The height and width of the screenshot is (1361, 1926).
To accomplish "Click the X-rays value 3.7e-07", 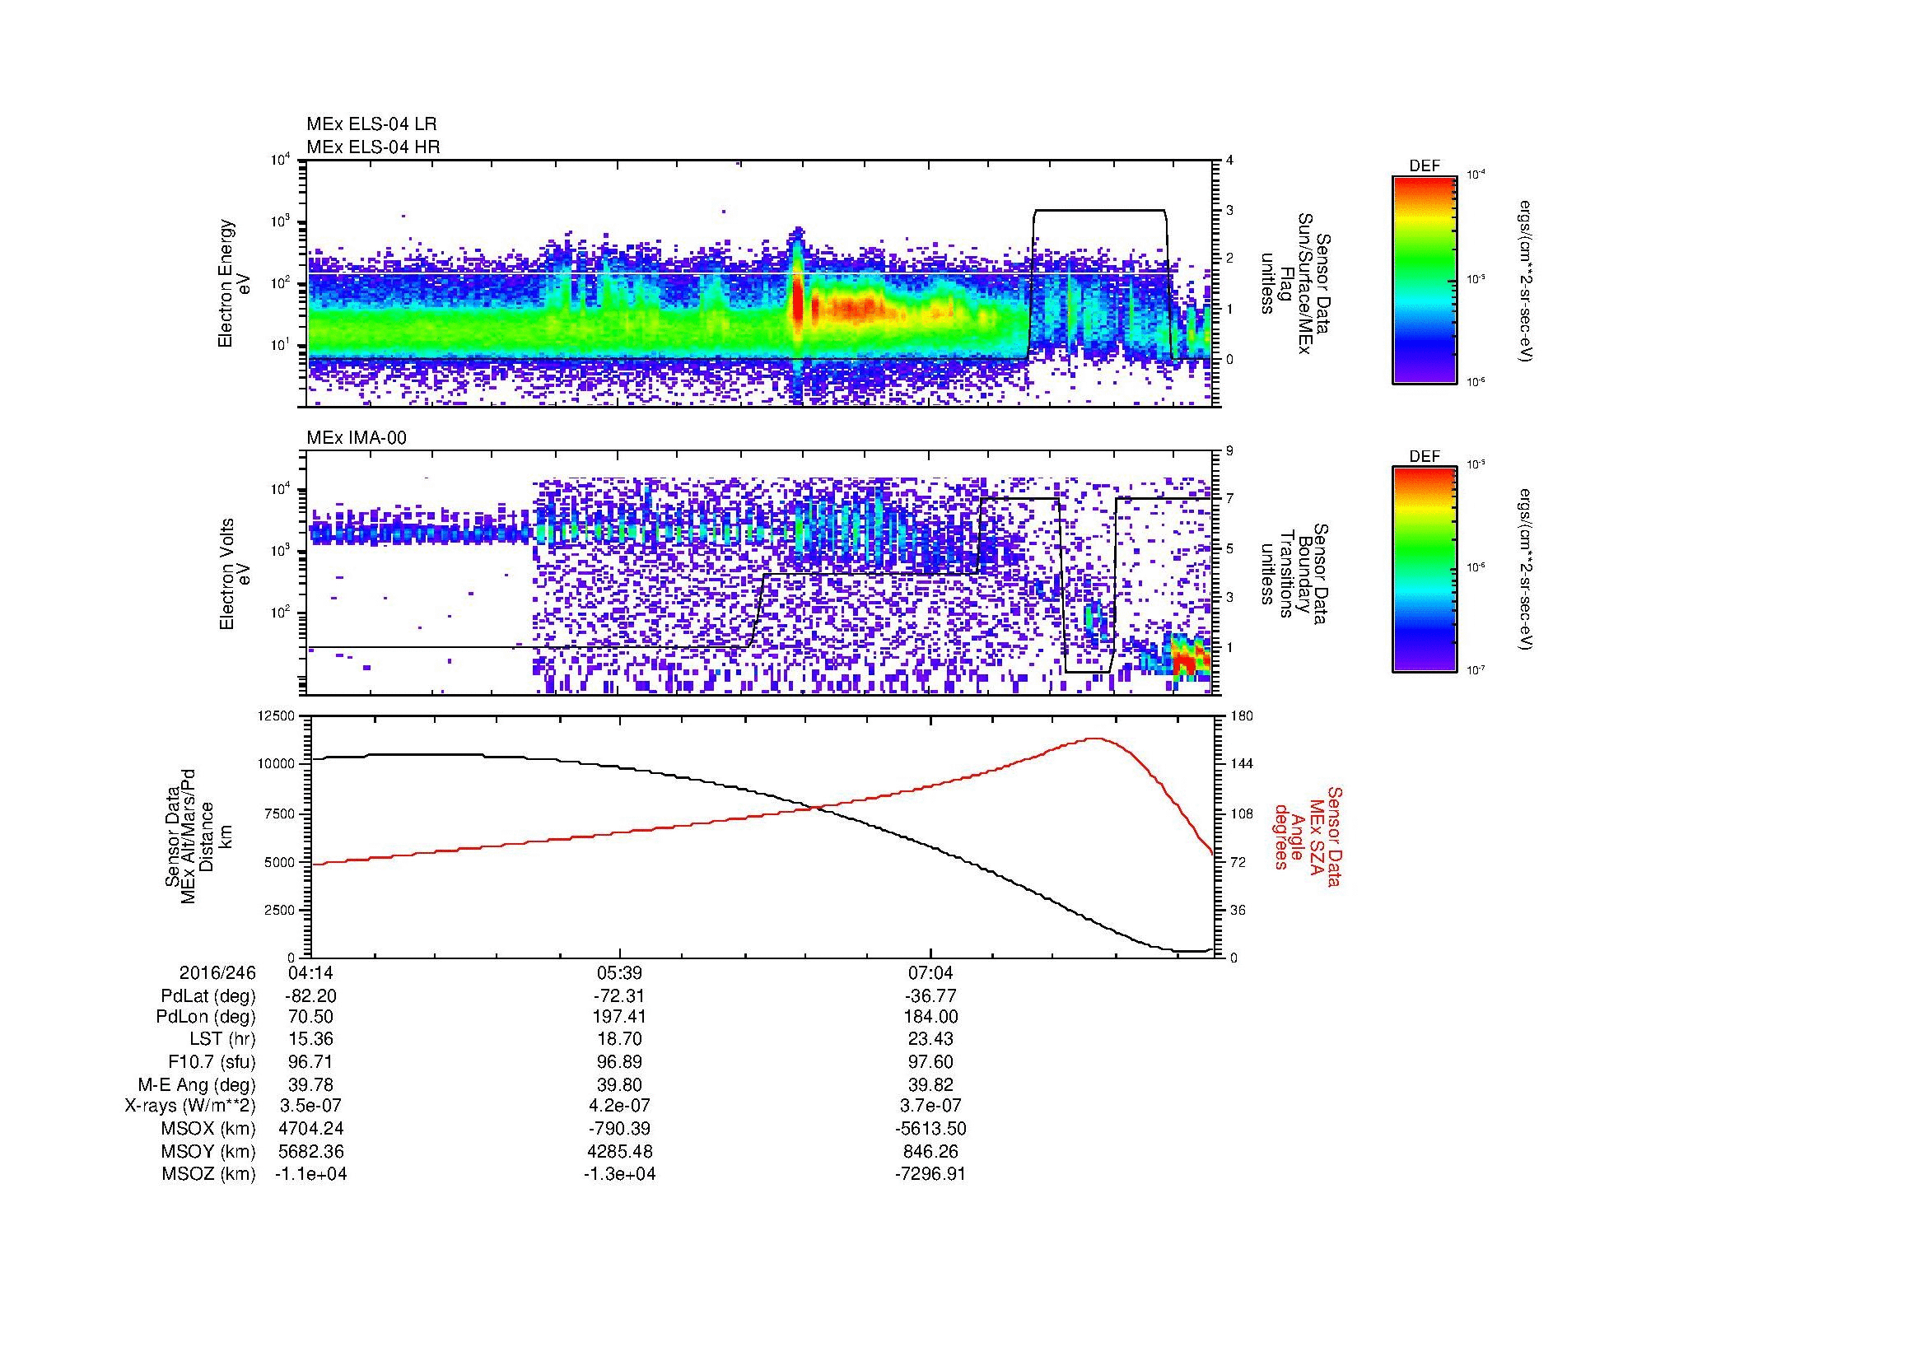I will point(930,1107).
